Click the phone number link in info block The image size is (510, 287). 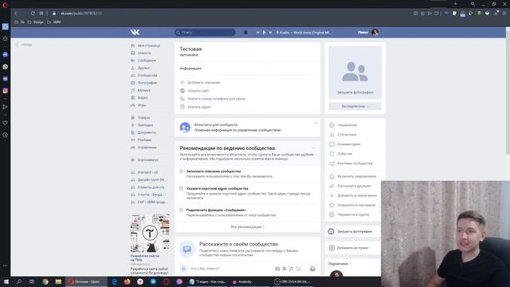216,99
